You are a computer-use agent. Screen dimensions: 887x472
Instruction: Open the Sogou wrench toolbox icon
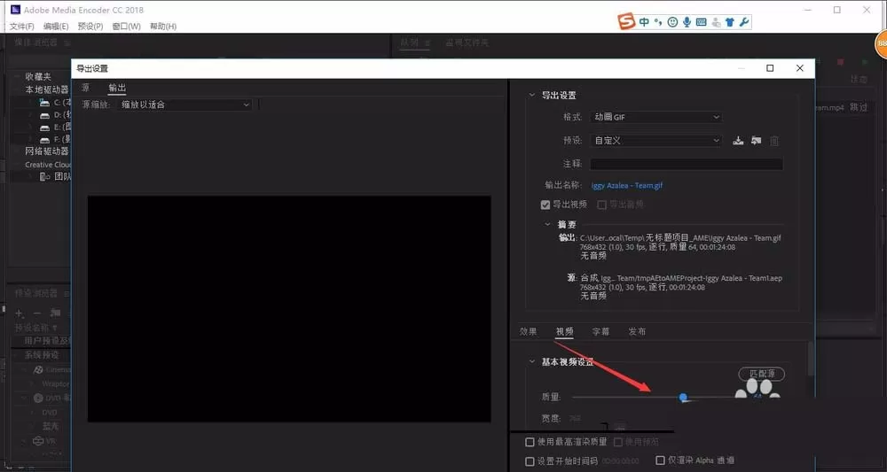click(744, 22)
